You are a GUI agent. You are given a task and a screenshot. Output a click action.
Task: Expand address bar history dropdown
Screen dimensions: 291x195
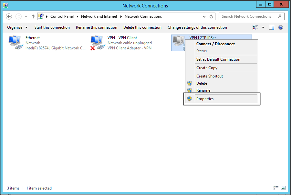point(204,16)
